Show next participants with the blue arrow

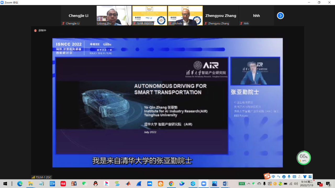click(280, 16)
